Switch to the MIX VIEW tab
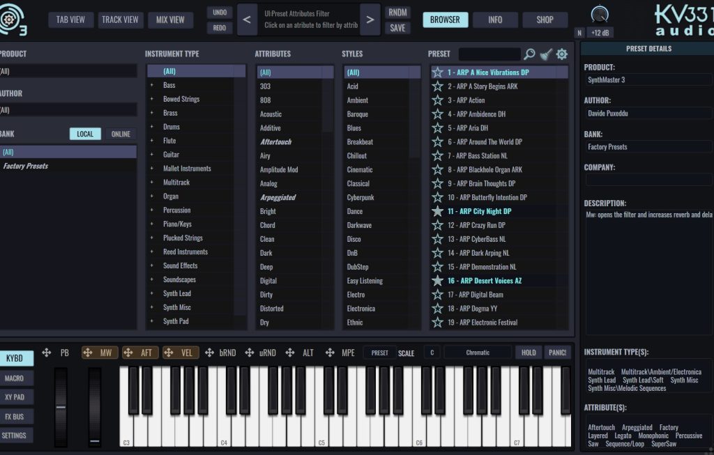Viewport: 714px width, 455px height. click(171, 20)
